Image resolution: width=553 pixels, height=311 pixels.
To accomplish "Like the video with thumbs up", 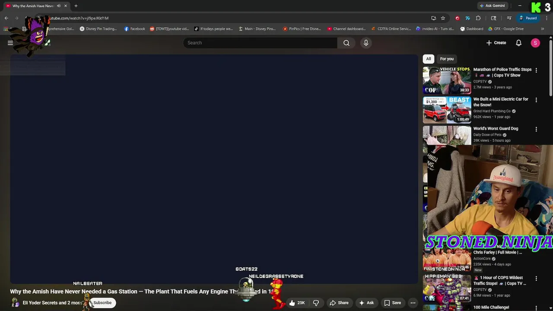I will (x=292, y=303).
